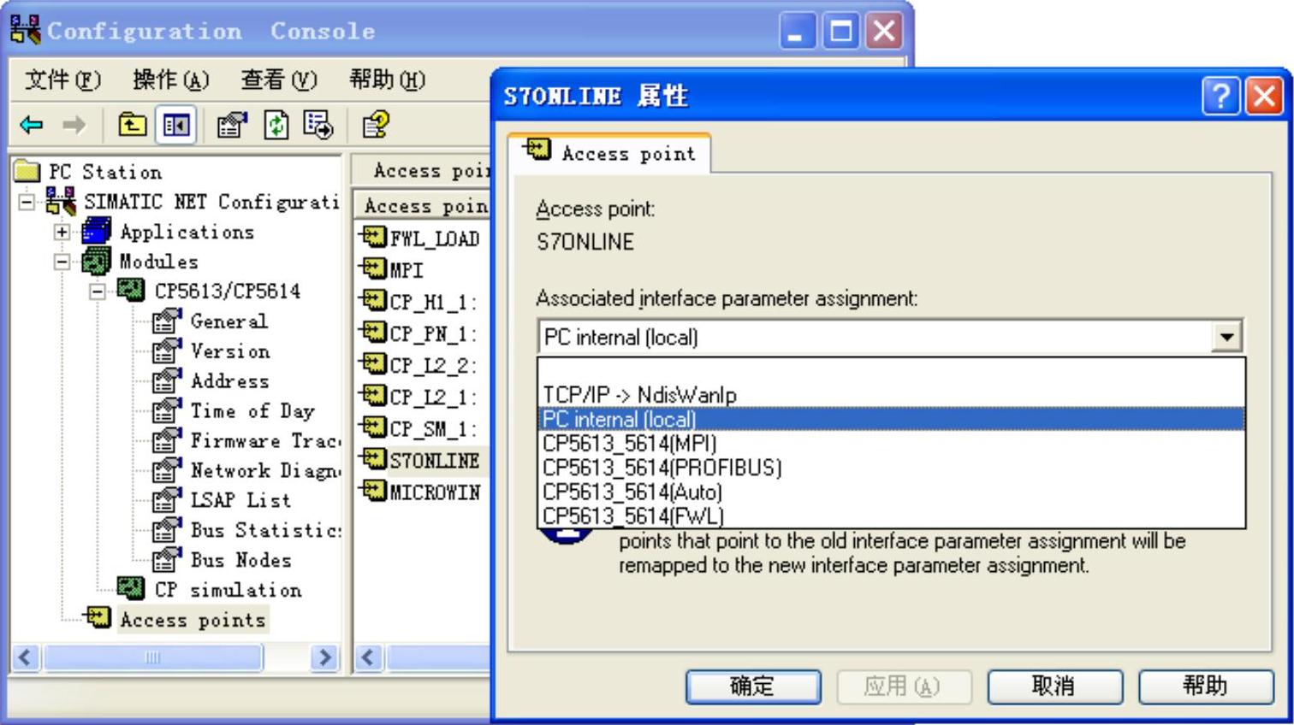The image size is (1294, 725).
Task: Toggle the Show/Hide console tree icon
Action: click(x=176, y=126)
